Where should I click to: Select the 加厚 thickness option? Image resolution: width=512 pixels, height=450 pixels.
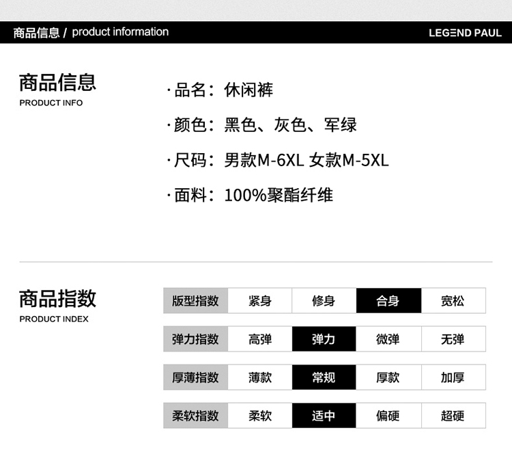(x=453, y=378)
